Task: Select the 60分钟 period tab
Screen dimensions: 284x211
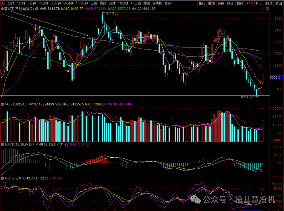Action: (68, 3)
